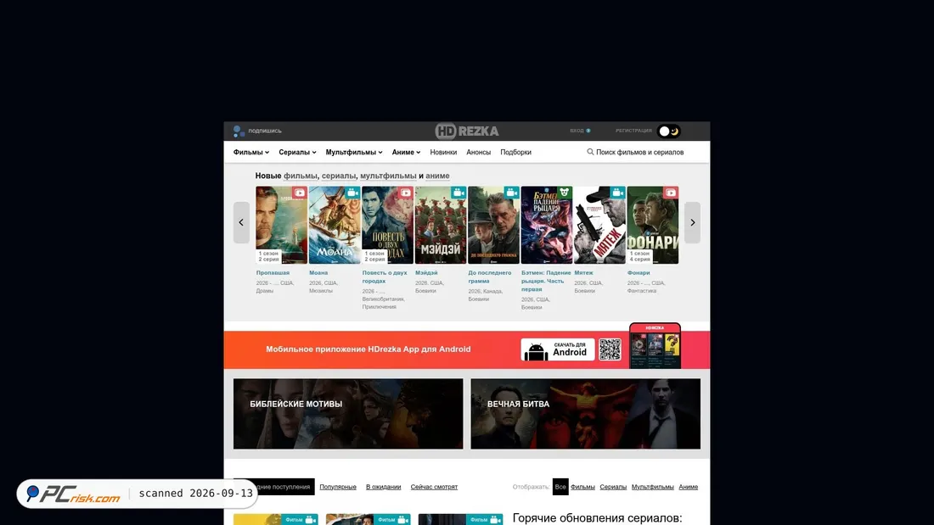Image resolution: width=934 pixels, height=525 pixels.
Task: Select the Все display filter
Action: [560, 487]
